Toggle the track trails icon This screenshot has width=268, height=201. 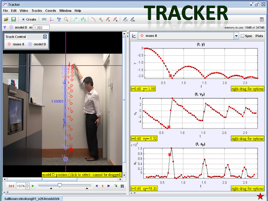point(76,20)
